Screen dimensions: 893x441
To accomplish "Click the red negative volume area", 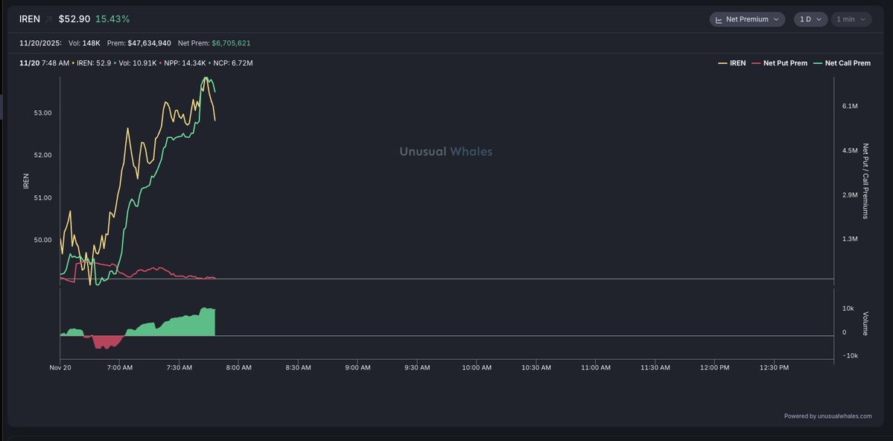I will click(x=106, y=341).
